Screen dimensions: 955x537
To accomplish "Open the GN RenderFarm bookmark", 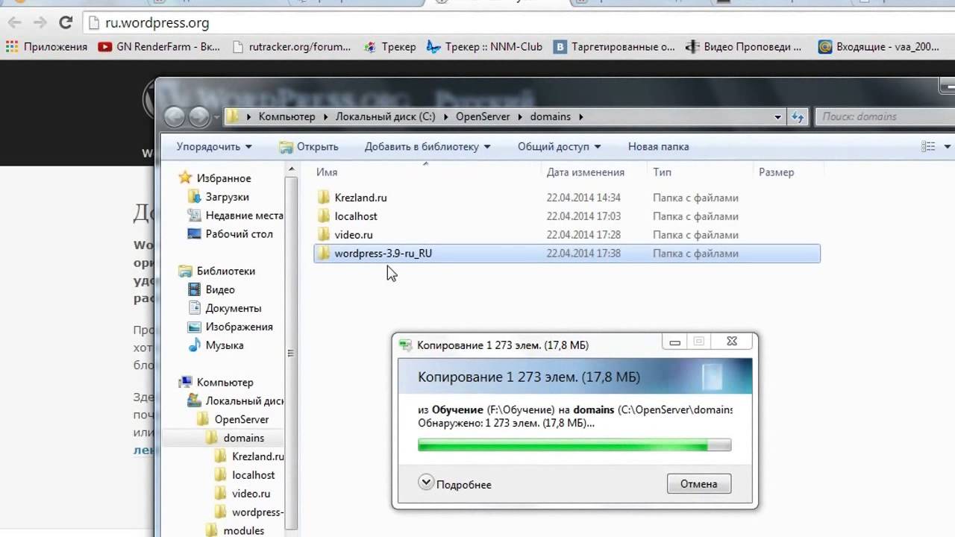I will point(159,46).
